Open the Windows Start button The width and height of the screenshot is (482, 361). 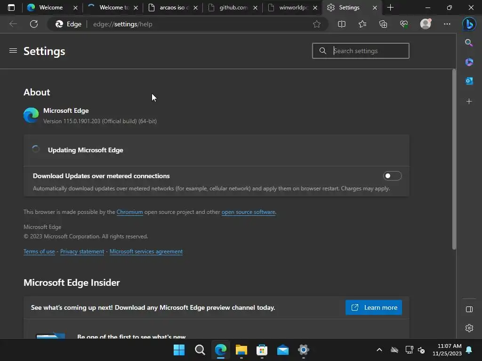pos(179,350)
